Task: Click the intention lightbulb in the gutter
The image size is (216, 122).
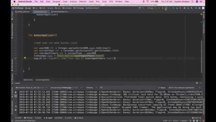Action: pos(25,58)
